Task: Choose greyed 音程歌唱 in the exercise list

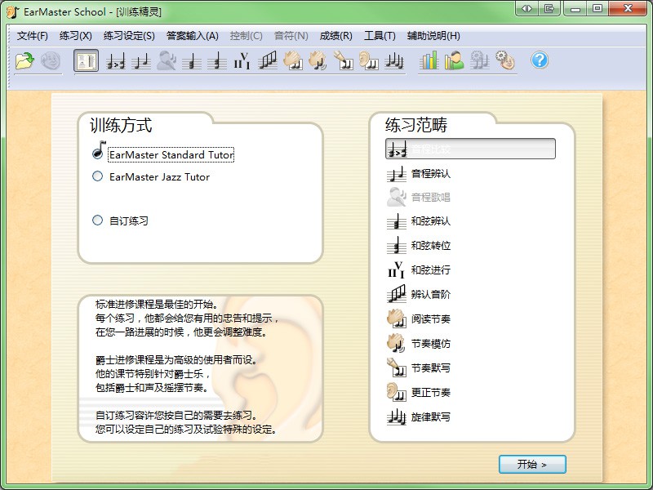Action: pos(419,197)
